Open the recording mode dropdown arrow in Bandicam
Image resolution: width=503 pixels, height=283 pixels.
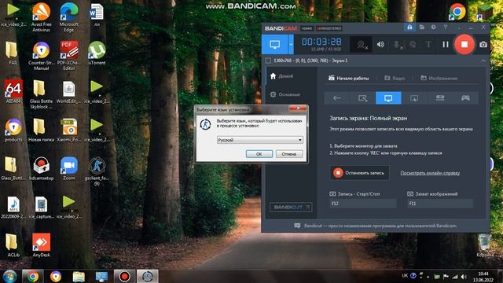tap(291, 44)
